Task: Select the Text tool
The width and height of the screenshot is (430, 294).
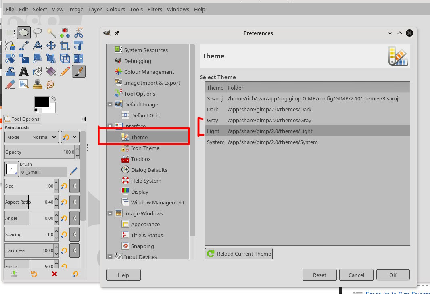Action: click(24, 71)
